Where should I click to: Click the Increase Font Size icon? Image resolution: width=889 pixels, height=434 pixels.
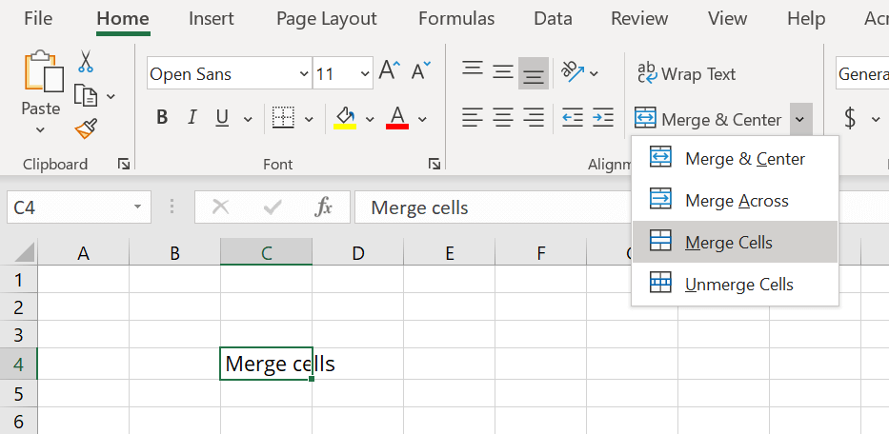[389, 71]
